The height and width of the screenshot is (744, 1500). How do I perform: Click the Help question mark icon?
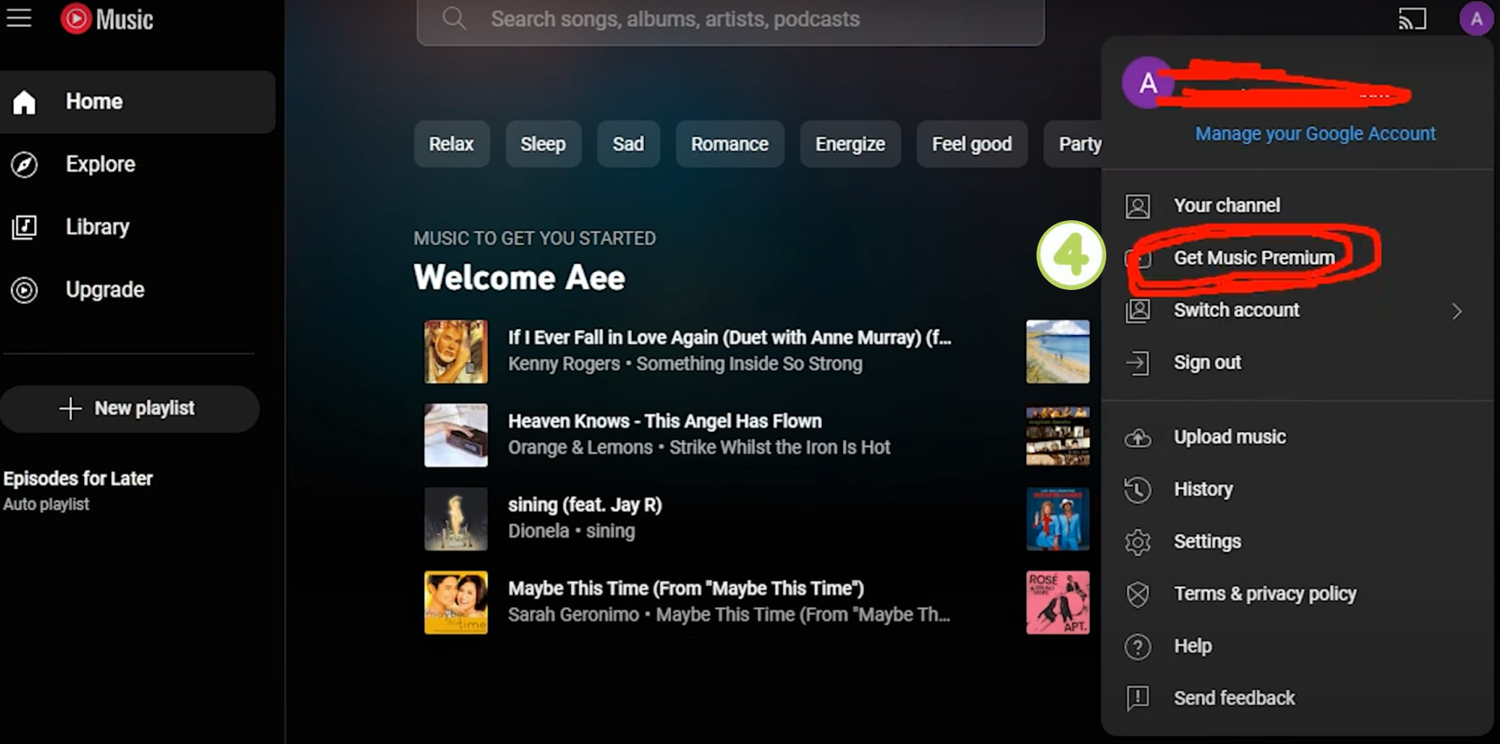1138,647
